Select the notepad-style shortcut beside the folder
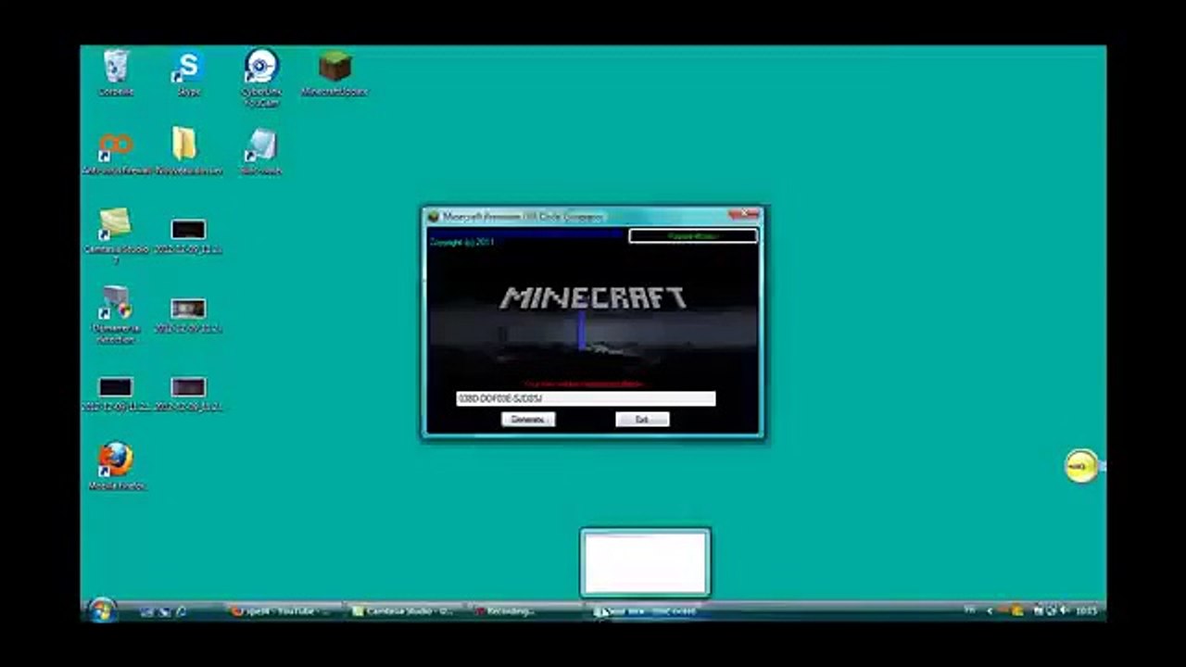 coord(261,152)
